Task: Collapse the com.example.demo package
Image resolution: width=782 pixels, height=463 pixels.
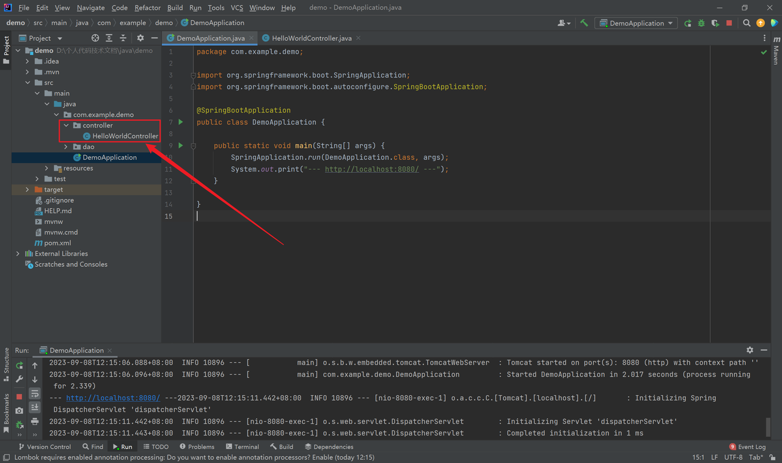Action: click(56, 114)
